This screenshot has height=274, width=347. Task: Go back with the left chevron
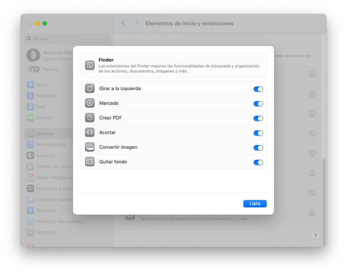[123, 23]
